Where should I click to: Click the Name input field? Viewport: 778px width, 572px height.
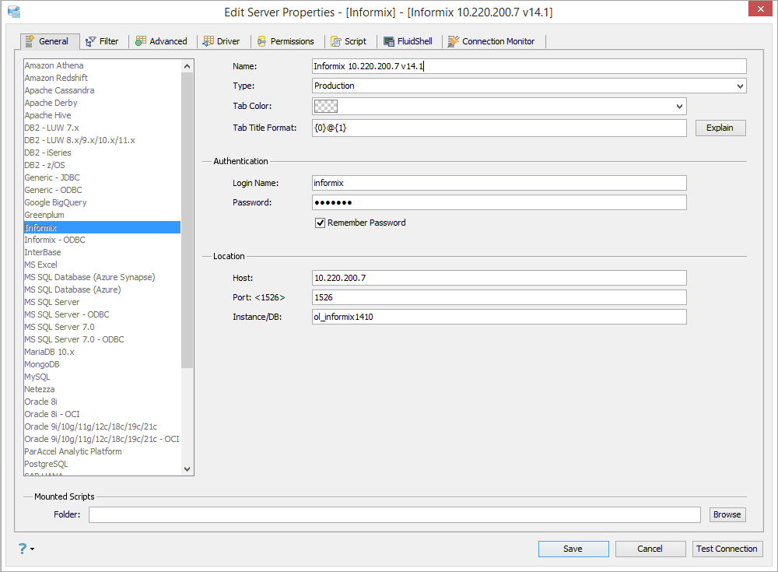(529, 66)
